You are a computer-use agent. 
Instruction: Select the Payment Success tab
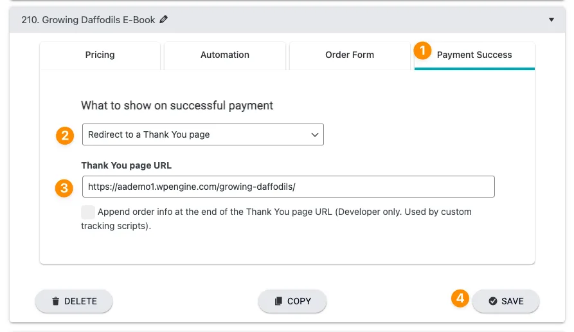coord(474,55)
